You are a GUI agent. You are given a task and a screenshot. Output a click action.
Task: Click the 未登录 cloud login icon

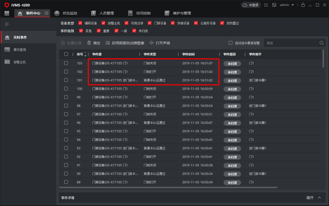click(x=251, y=5)
